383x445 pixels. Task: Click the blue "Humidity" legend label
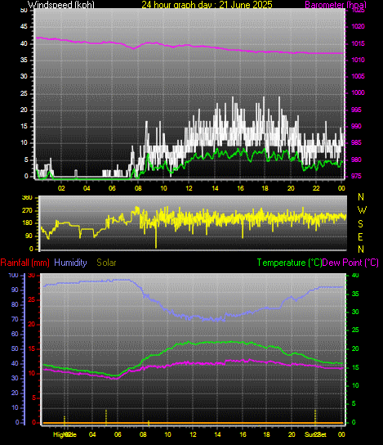[x=70, y=263]
